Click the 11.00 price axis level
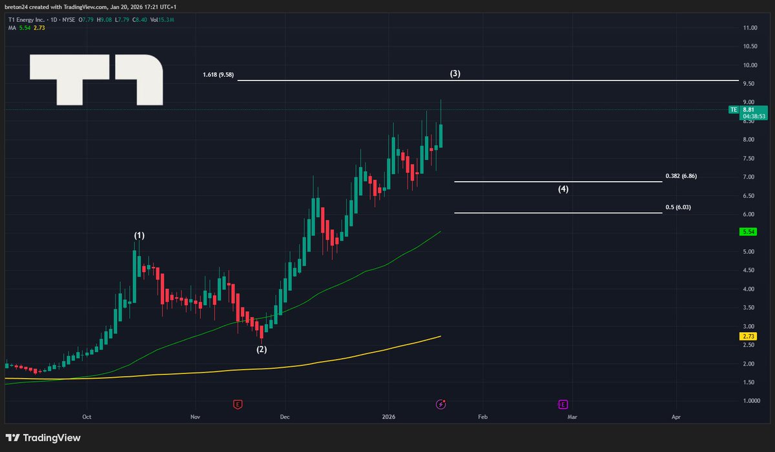775x452 pixels. click(750, 28)
